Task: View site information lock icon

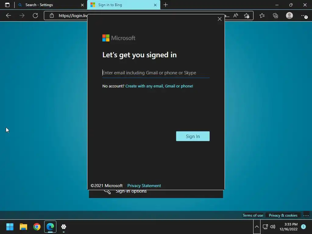Action: pyautogui.click(x=52, y=16)
